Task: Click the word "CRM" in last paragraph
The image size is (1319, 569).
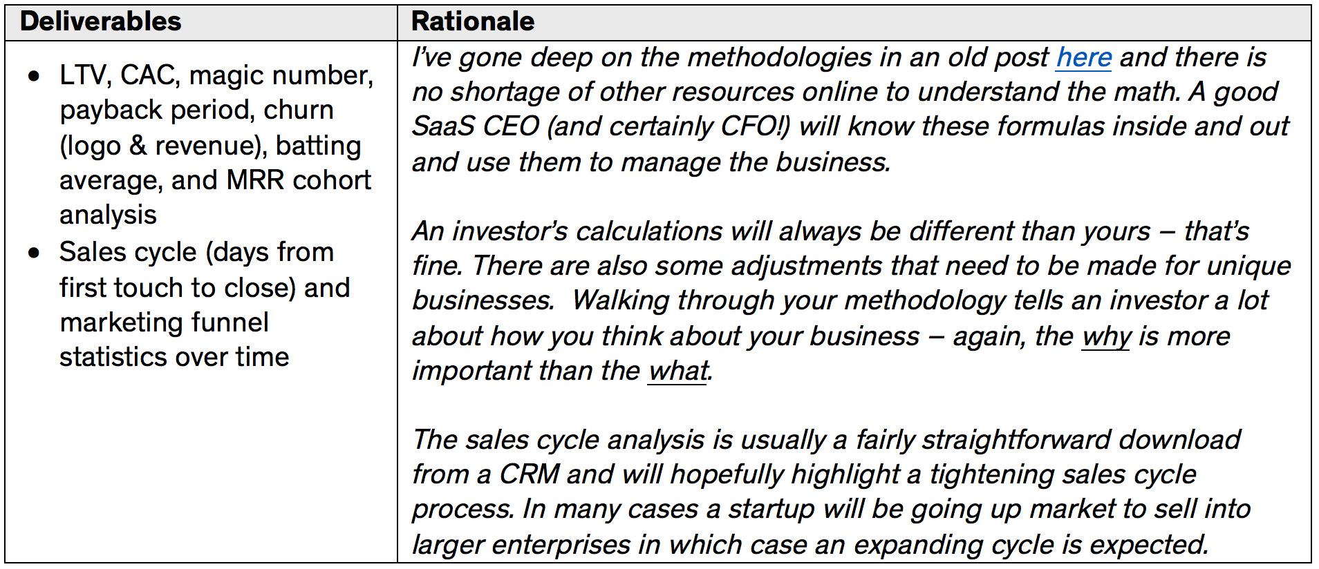Action: click(530, 474)
